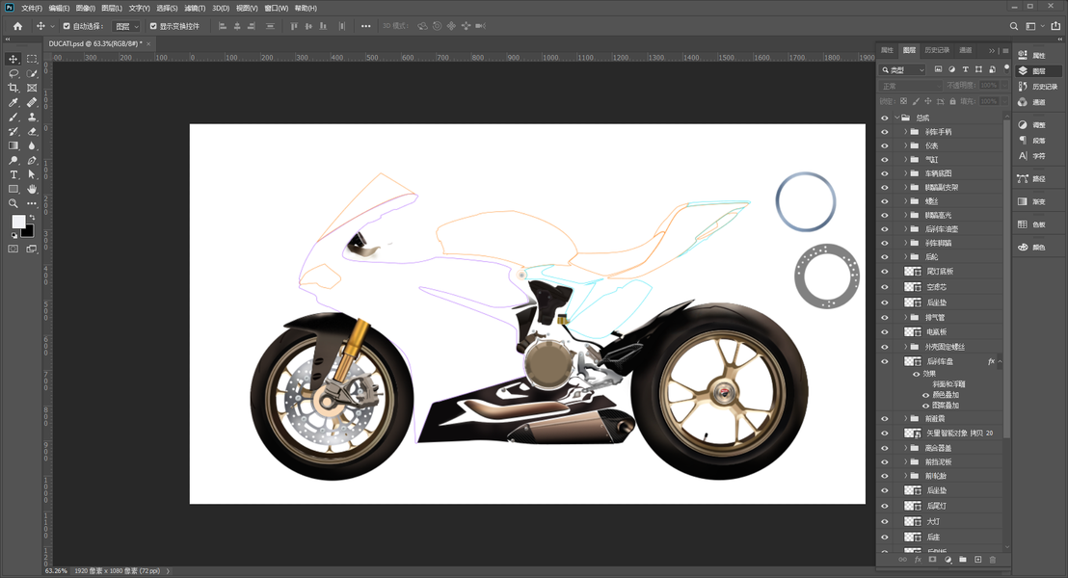Switch to the 通道 tab

(965, 50)
